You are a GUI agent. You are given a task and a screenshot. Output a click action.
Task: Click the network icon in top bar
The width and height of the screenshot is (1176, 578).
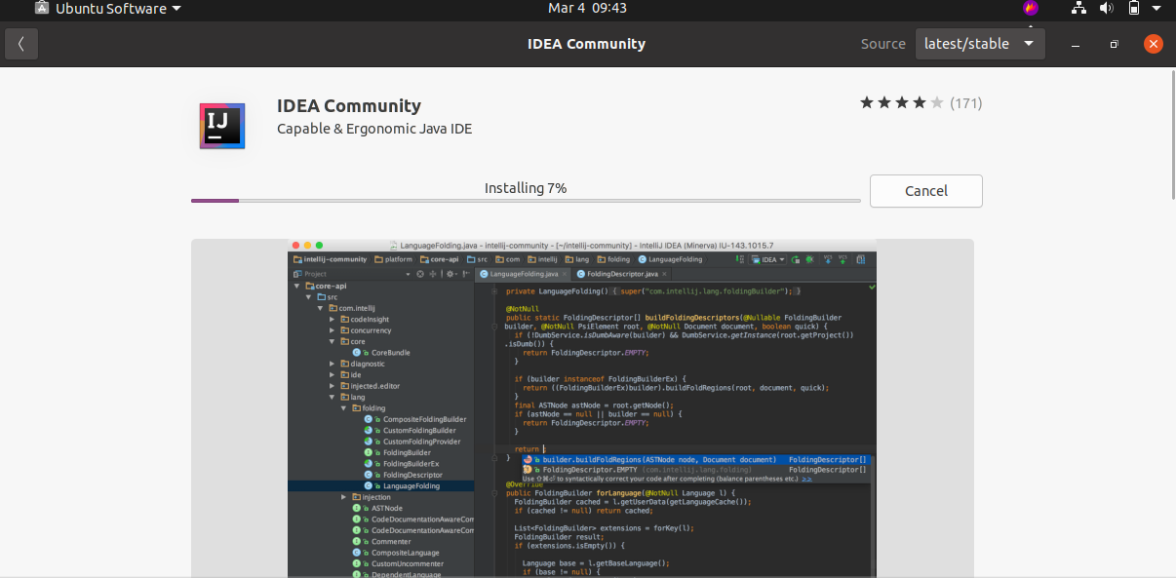click(x=1078, y=8)
